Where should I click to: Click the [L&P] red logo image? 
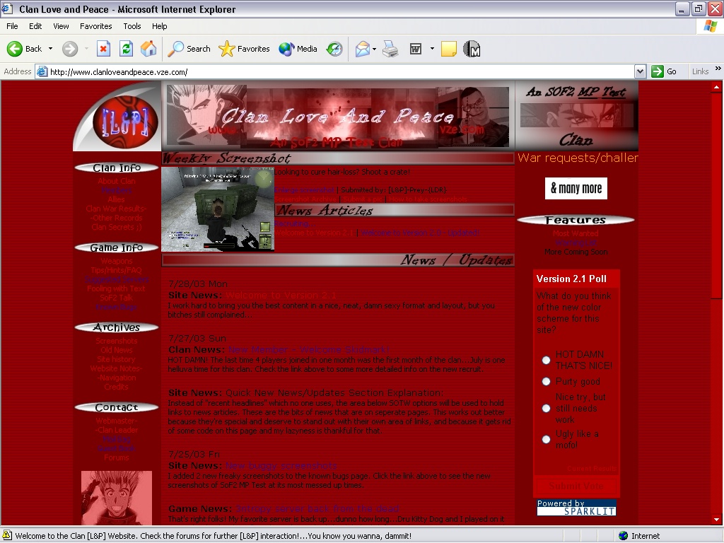(x=125, y=122)
